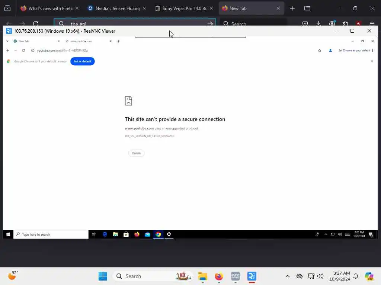Switch to Sony Vegas Pro 14.0 tab
The width and height of the screenshot is (381, 285).
(x=185, y=9)
